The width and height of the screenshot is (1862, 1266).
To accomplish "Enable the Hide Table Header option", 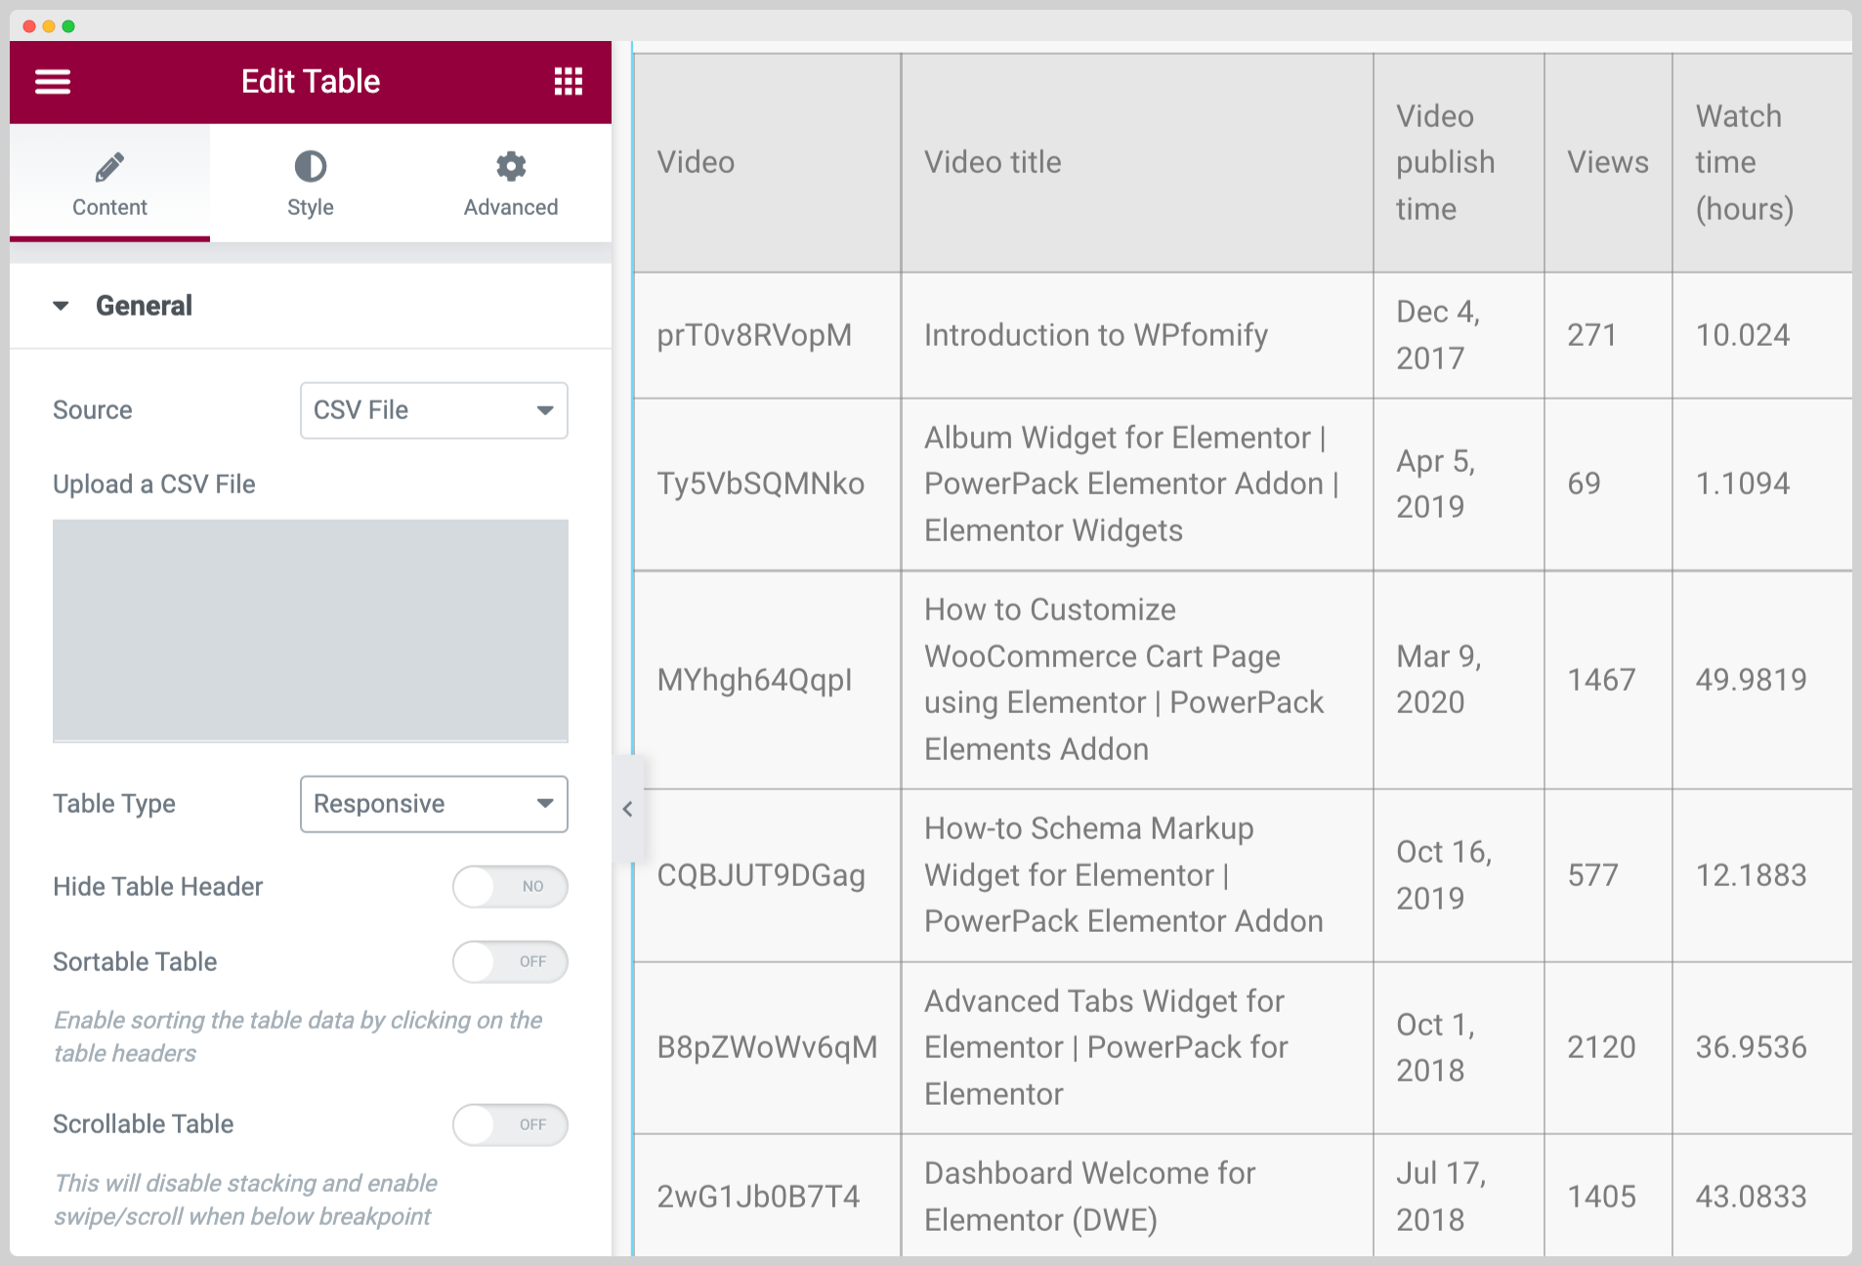I will point(509,886).
